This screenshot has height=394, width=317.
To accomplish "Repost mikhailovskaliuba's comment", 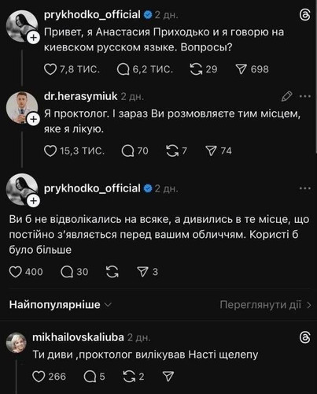I will (129, 377).
